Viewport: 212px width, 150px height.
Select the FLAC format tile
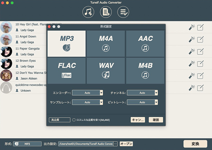pos(67,71)
